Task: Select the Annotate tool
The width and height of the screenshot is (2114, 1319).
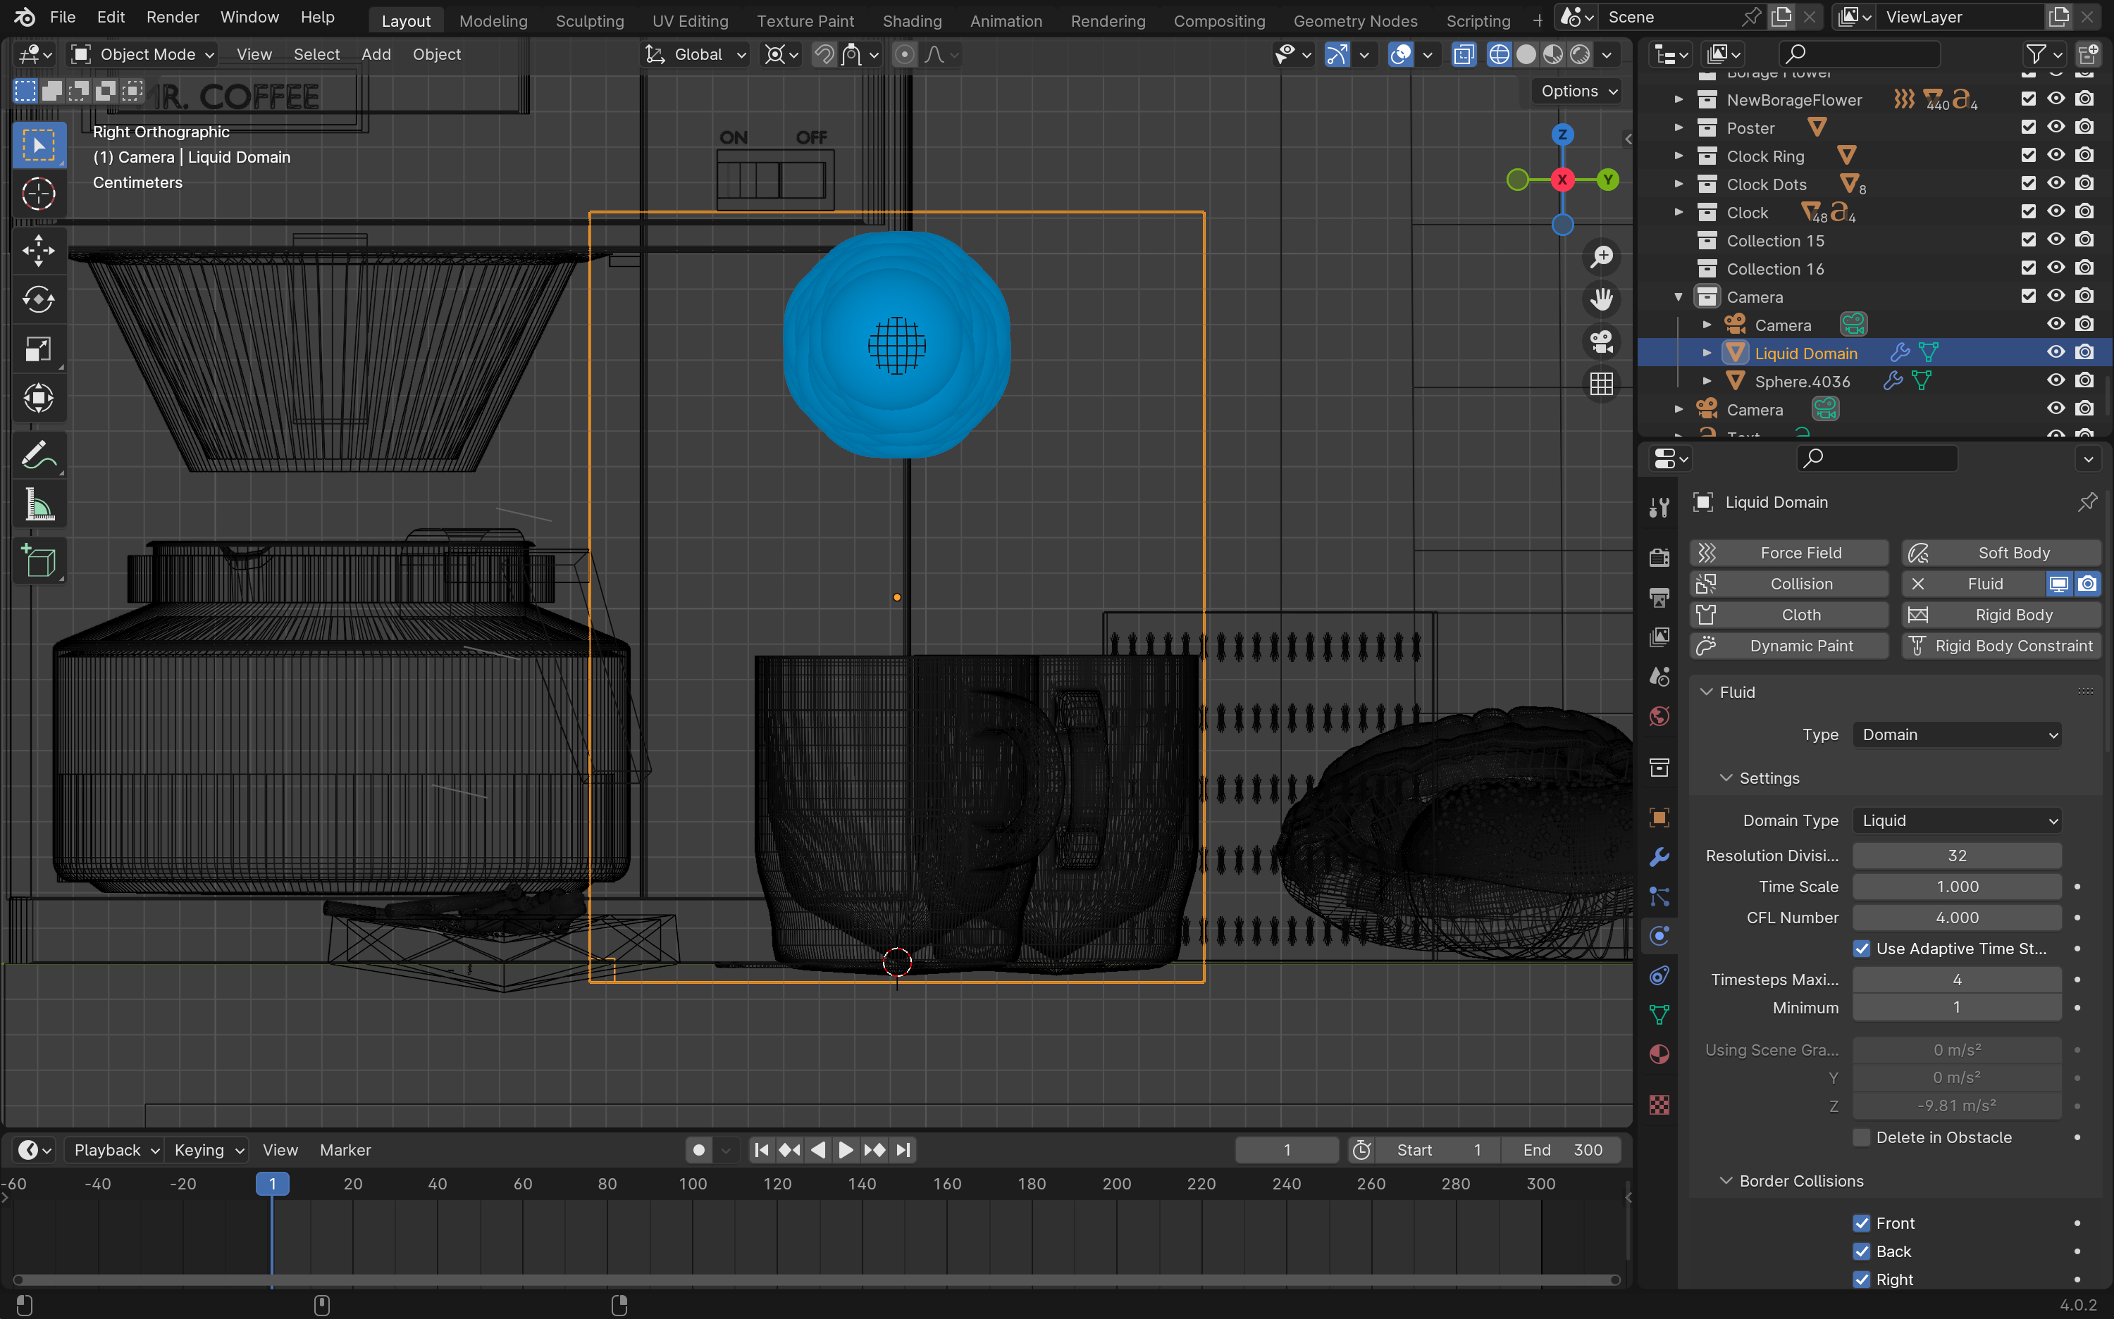Action: click(x=39, y=456)
